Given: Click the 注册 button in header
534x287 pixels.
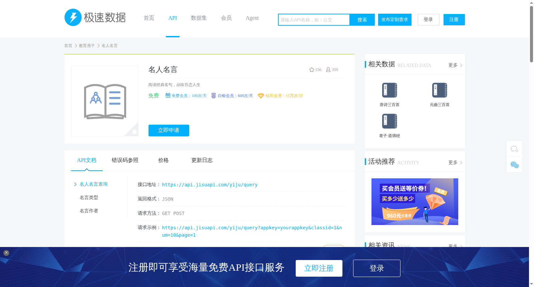Looking at the screenshot, I should (454, 20).
